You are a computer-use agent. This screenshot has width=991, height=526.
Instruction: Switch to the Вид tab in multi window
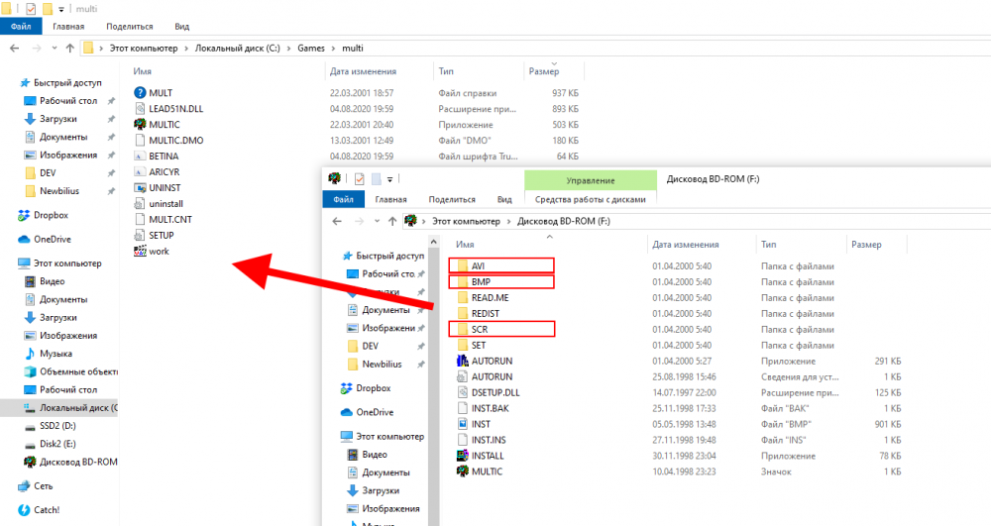(x=181, y=27)
